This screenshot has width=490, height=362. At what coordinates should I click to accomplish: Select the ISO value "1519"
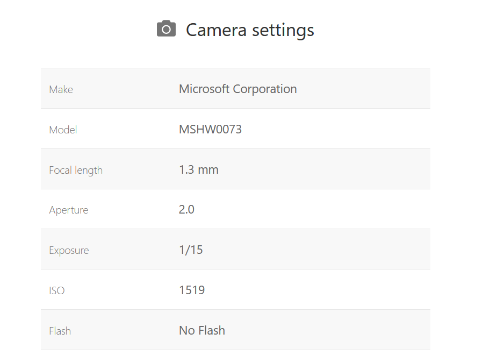click(192, 290)
